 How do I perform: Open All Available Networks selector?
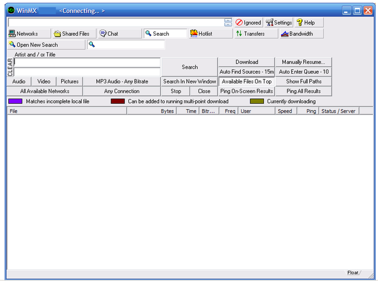click(44, 91)
